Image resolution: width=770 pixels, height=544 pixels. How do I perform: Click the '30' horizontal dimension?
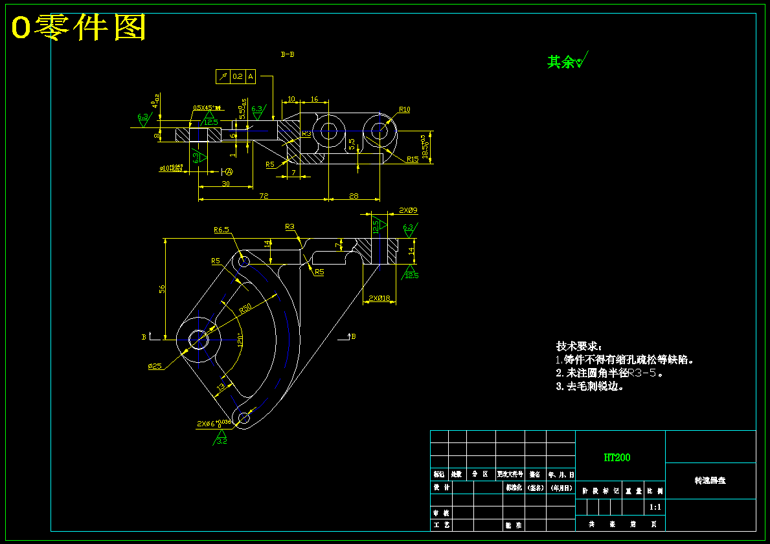click(226, 184)
